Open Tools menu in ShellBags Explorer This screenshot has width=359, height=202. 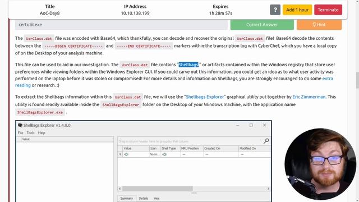click(x=30, y=133)
